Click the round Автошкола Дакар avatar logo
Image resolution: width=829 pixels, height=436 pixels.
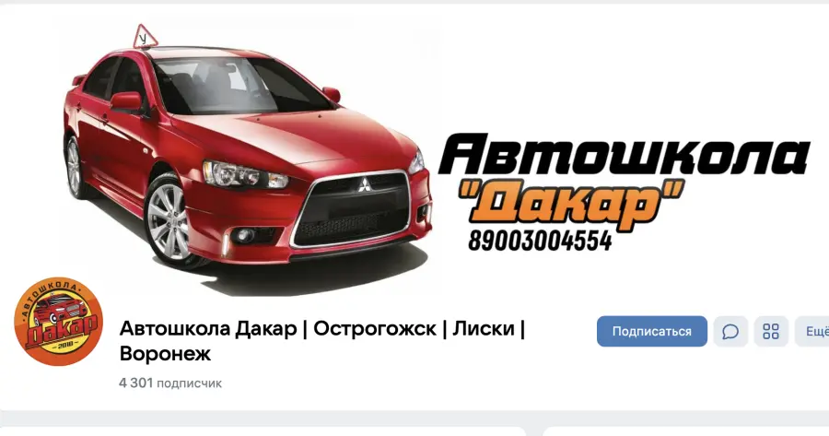(58, 321)
